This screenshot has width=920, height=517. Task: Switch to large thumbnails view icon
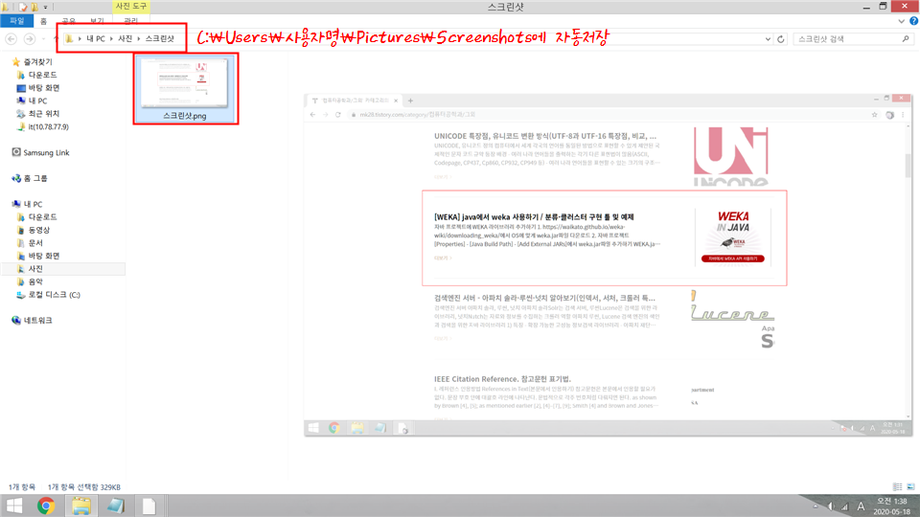(910, 486)
